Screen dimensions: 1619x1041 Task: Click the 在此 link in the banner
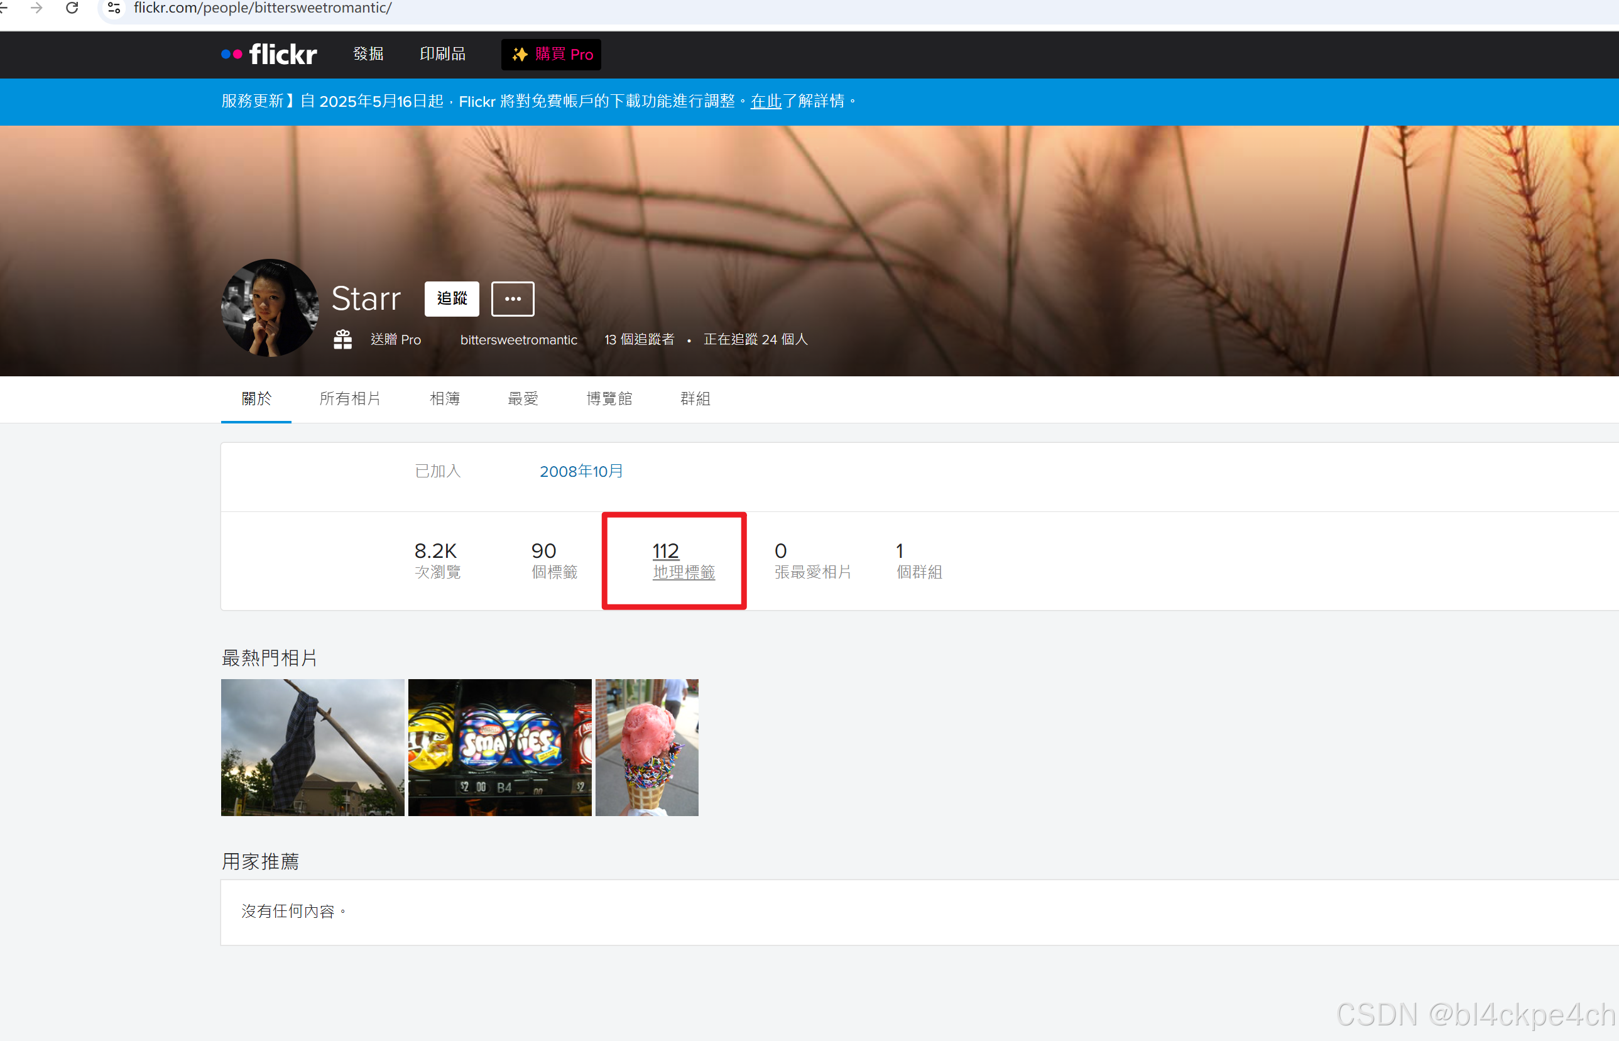[x=766, y=101]
